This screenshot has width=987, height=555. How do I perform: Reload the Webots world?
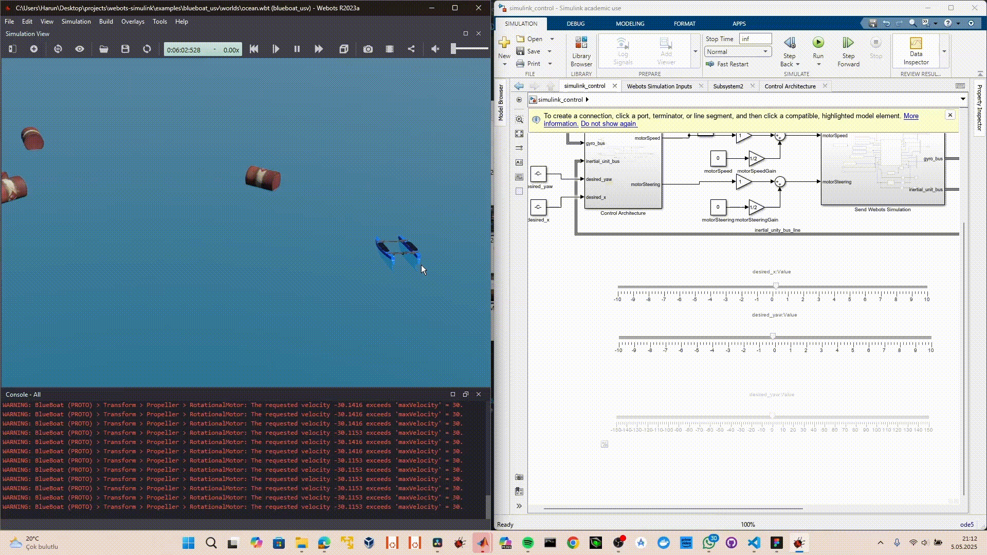click(x=147, y=49)
